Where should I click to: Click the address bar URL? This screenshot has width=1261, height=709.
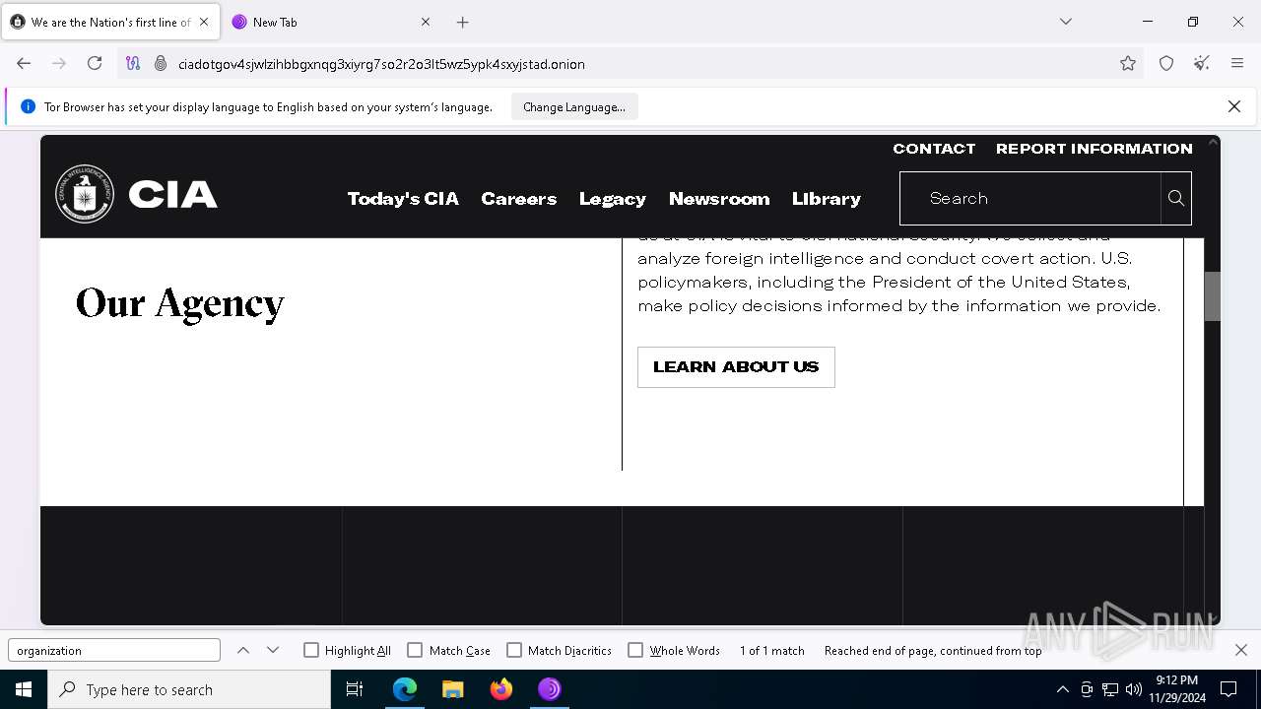[x=381, y=64]
